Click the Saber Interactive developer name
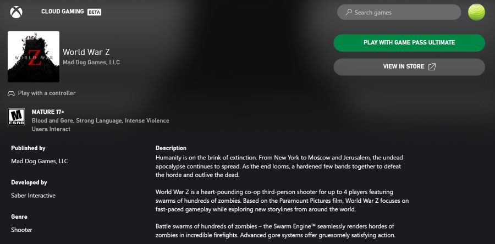Image resolution: width=495 pixels, height=244 pixels. pyautogui.click(x=33, y=196)
